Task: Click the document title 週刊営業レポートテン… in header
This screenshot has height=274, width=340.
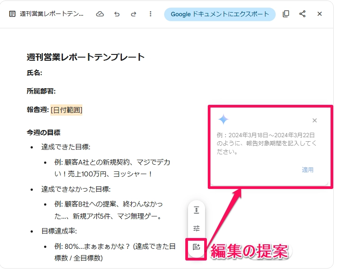Action: coord(52,14)
